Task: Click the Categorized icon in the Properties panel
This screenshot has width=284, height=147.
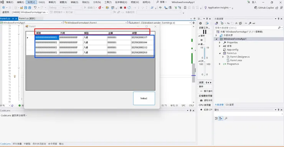Action: 216,118
